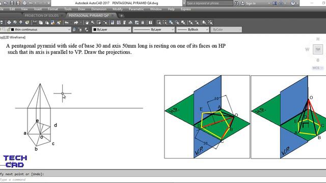Click the Copy clipboard icon
The width and height of the screenshot is (326, 183).
[41, 22]
